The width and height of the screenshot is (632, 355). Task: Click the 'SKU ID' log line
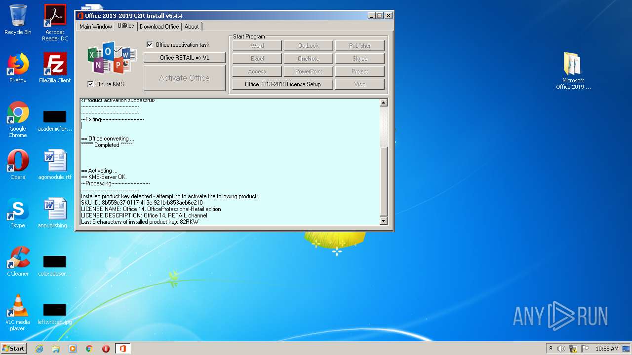click(x=142, y=203)
